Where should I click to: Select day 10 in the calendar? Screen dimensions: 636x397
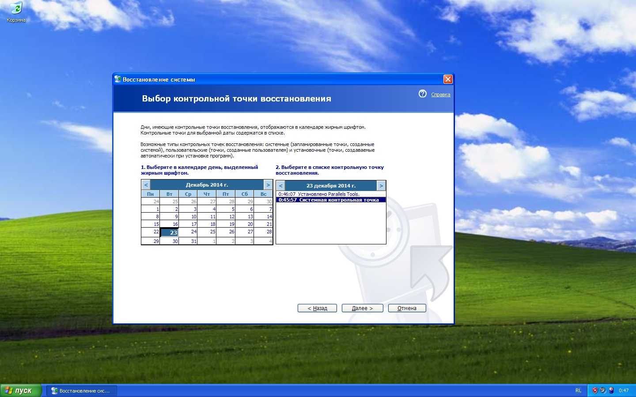click(x=188, y=217)
